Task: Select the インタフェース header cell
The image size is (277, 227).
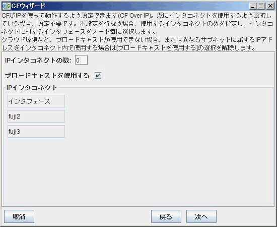Action: click(x=36, y=101)
